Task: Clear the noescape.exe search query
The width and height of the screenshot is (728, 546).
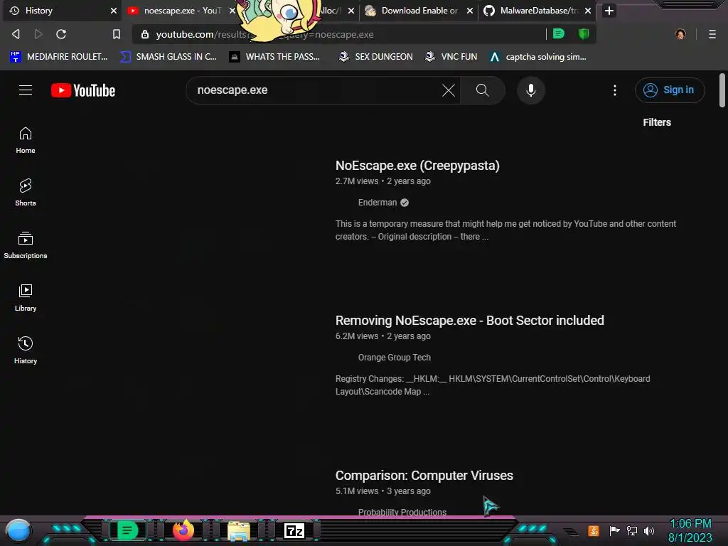Action: pyautogui.click(x=449, y=90)
